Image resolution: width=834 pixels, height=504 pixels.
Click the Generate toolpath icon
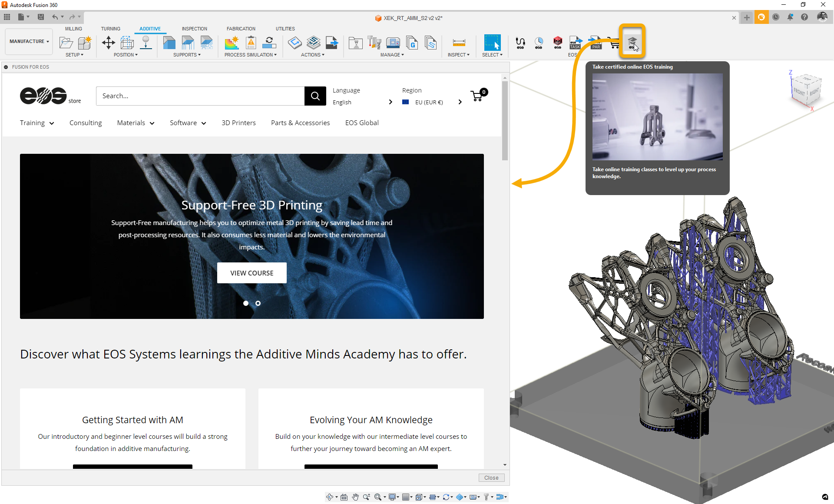click(295, 43)
